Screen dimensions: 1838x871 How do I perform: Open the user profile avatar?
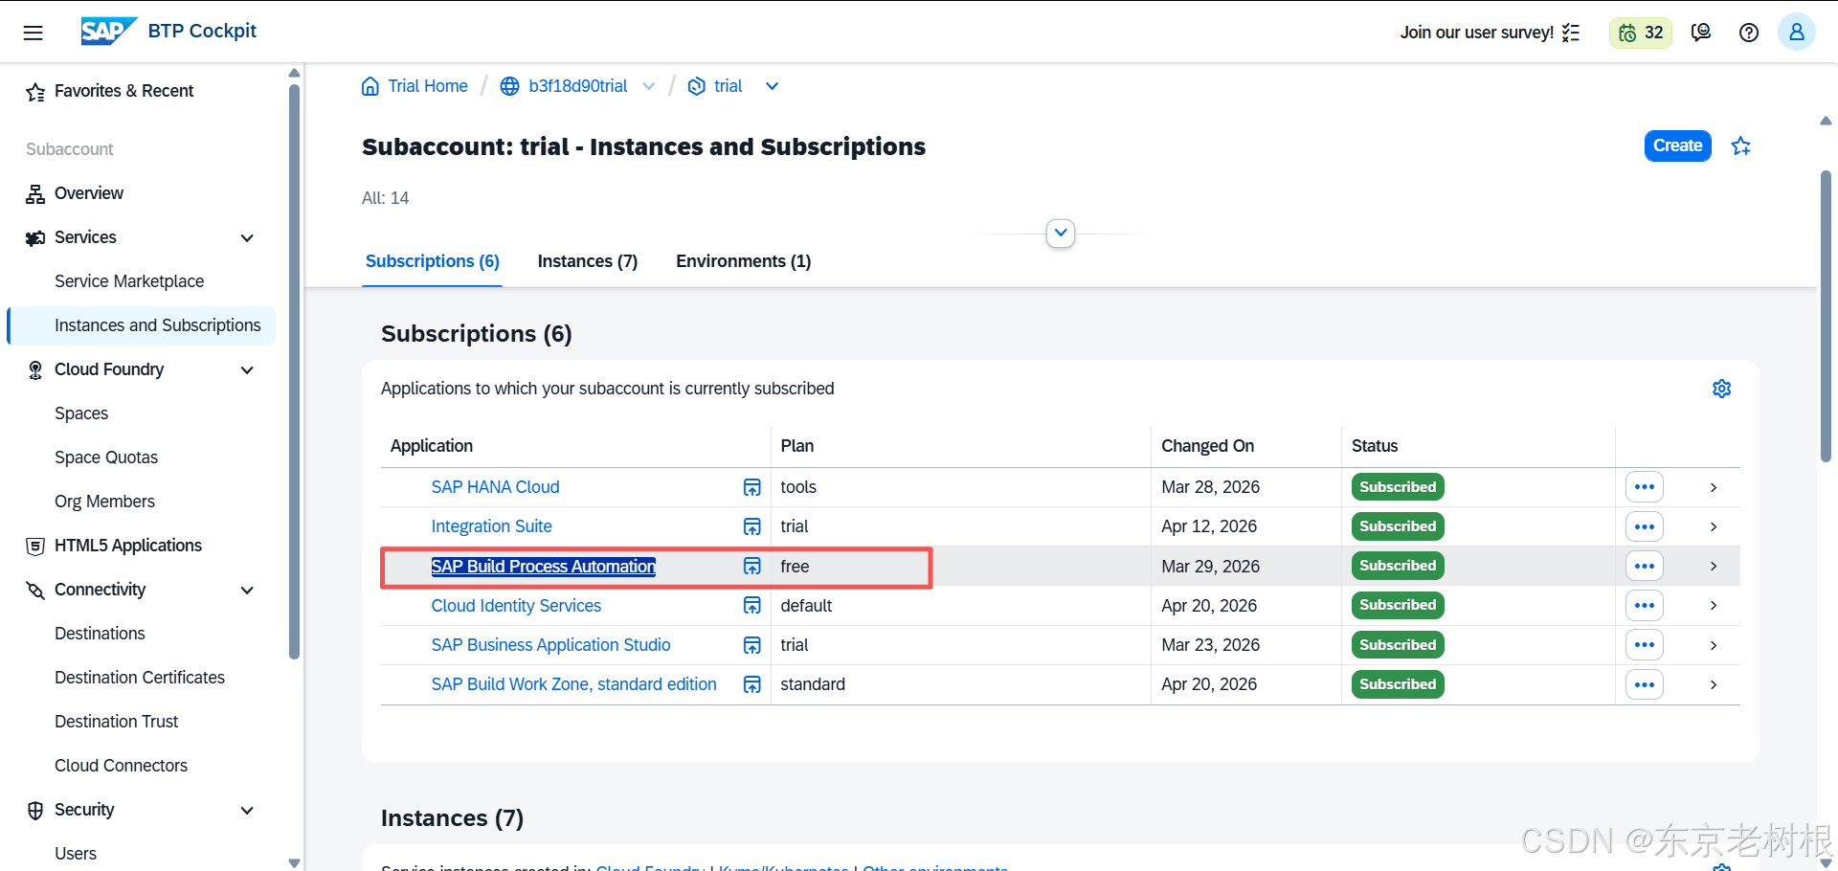click(1796, 33)
